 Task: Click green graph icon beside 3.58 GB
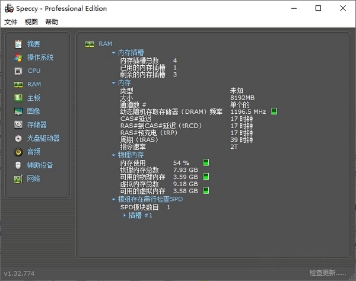coord(206,190)
